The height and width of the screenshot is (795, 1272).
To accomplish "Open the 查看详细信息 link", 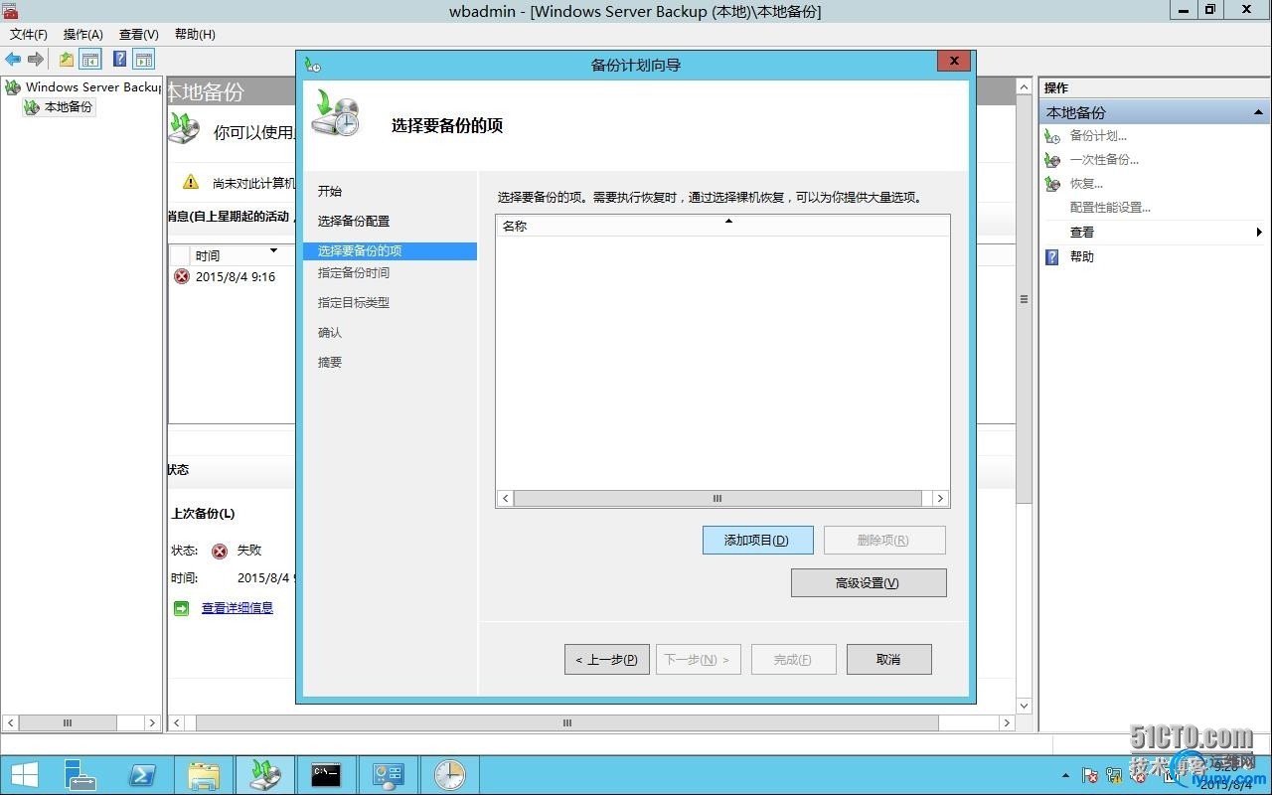I will pos(238,608).
